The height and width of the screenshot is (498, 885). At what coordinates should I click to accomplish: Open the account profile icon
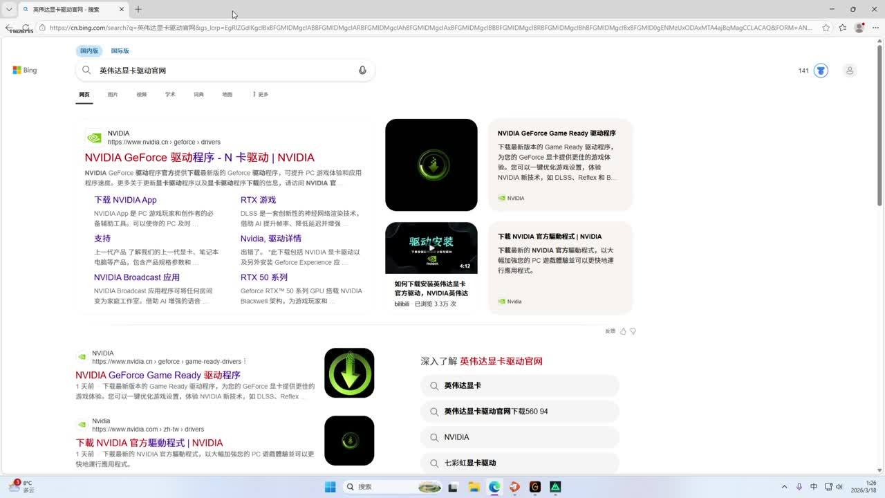pos(850,71)
